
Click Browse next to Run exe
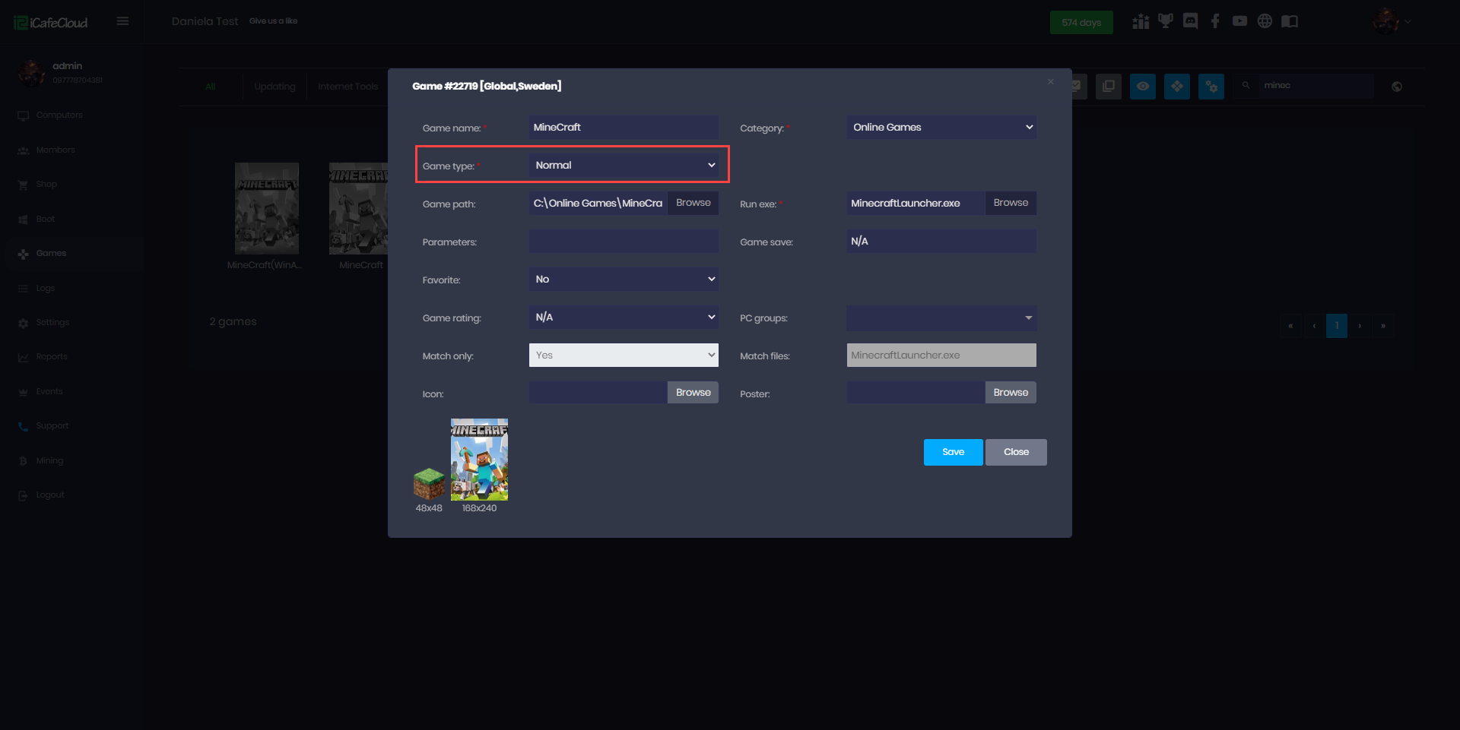1010,203
